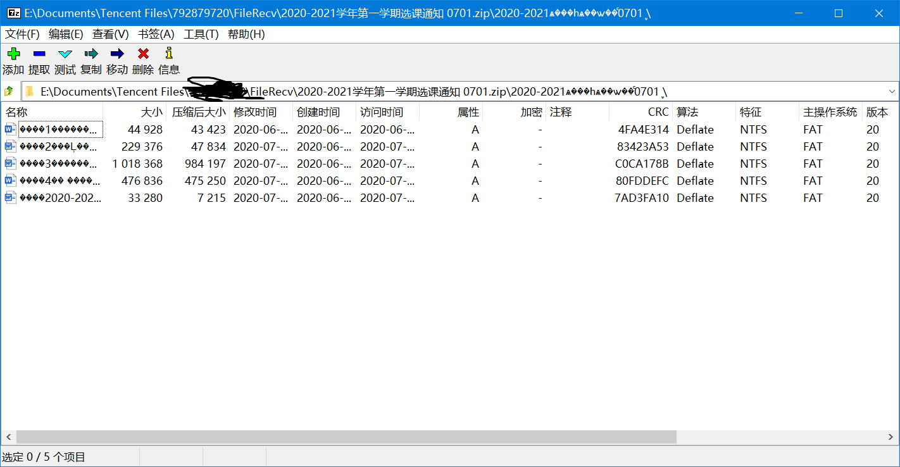
Task: Click the blue Extract (提取) minus icon
Action: coord(39,54)
